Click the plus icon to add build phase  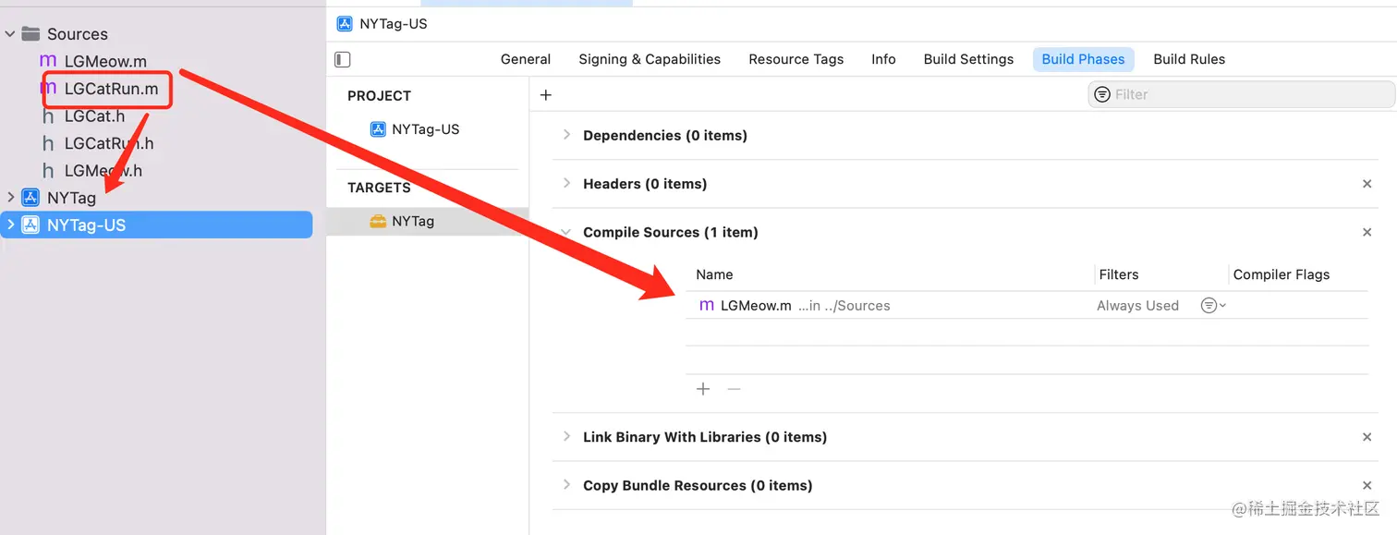pyautogui.click(x=545, y=95)
